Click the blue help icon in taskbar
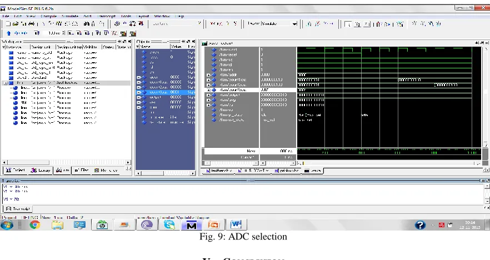The width and height of the screenshot is (490, 260). pyautogui.click(x=420, y=225)
